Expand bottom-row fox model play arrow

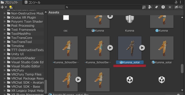point(78,80)
